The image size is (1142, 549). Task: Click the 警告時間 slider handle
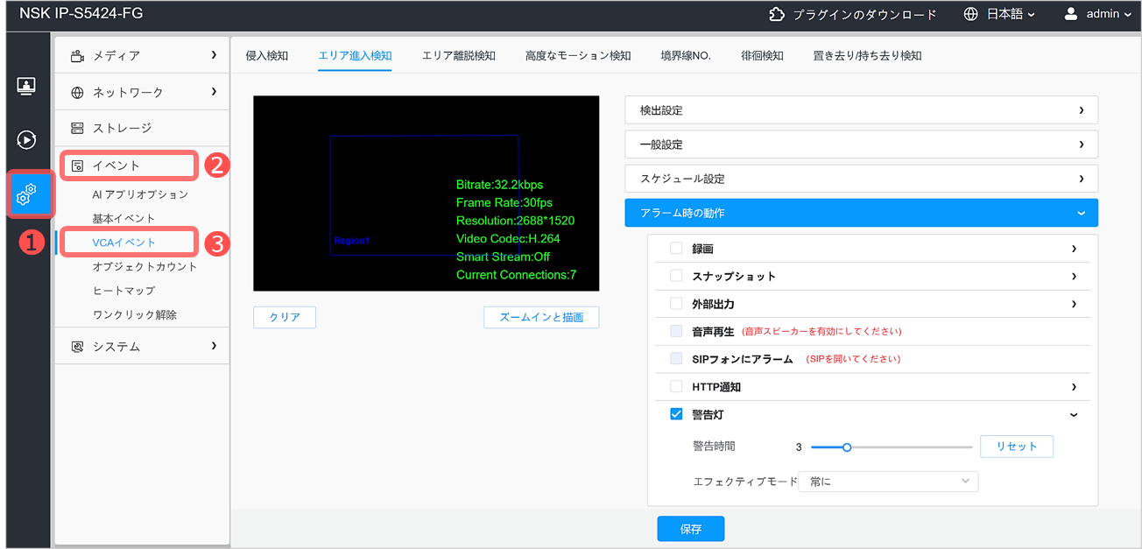(847, 447)
